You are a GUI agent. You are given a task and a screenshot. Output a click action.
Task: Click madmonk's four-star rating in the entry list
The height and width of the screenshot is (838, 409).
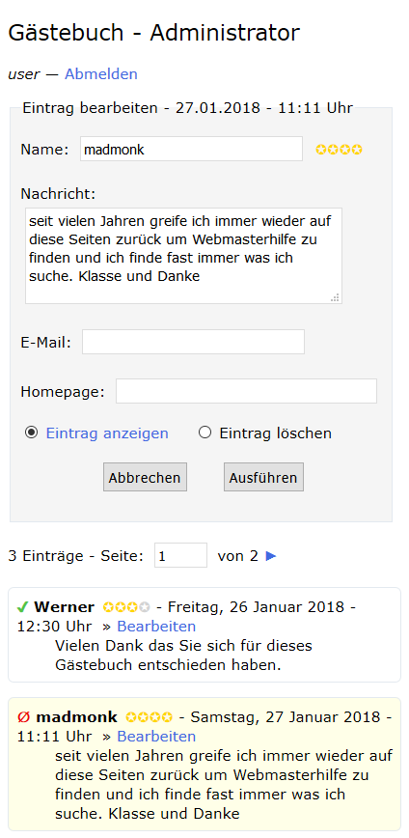[x=149, y=716]
